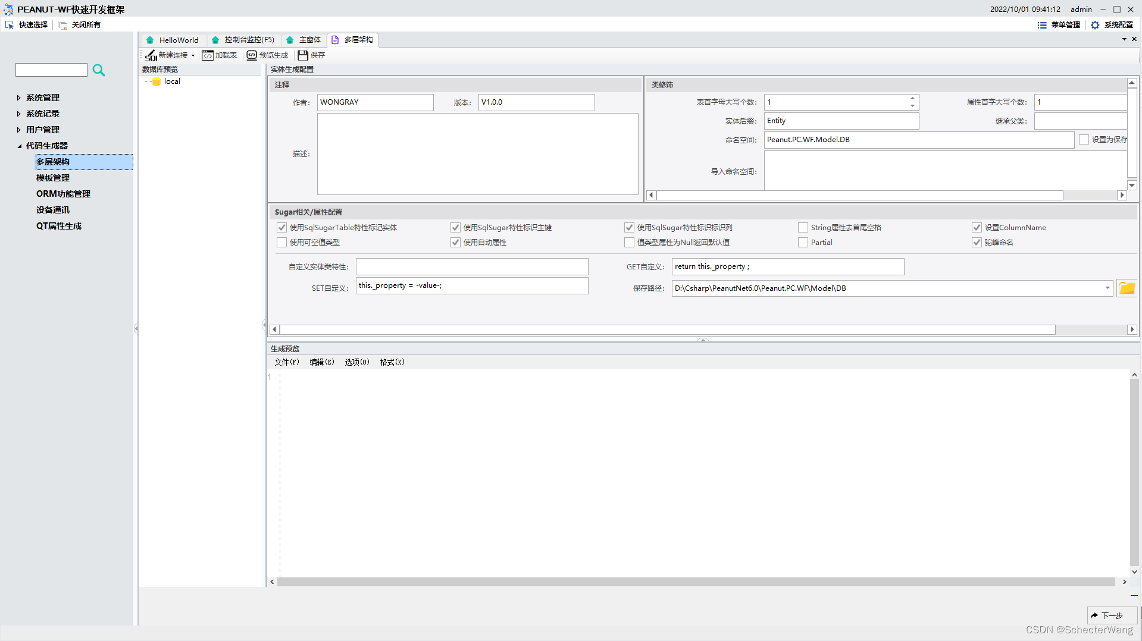Toggle 驼峰命名 checkbox
The height and width of the screenshot is (641, 1142).
(x=977, y=243)
